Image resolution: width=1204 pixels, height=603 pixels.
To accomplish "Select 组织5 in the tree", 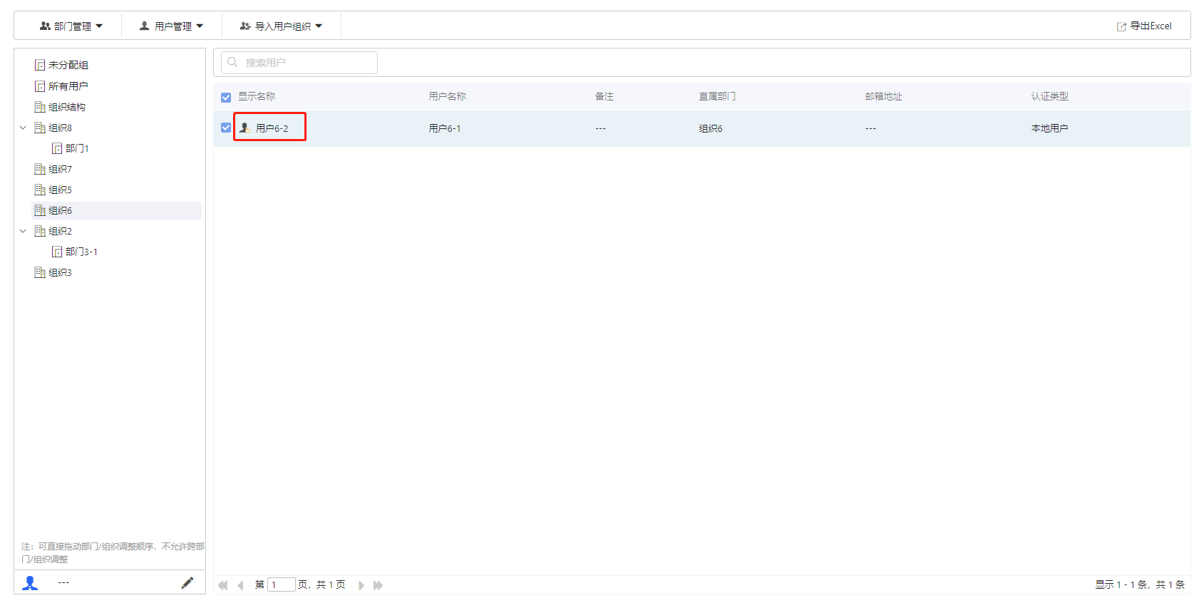I will [x=60, y=190].
